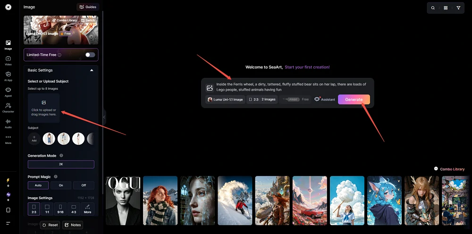Open the blonde antlered armored girl thumbnail
Screen dimensions: 472x234
pos(421,201)
